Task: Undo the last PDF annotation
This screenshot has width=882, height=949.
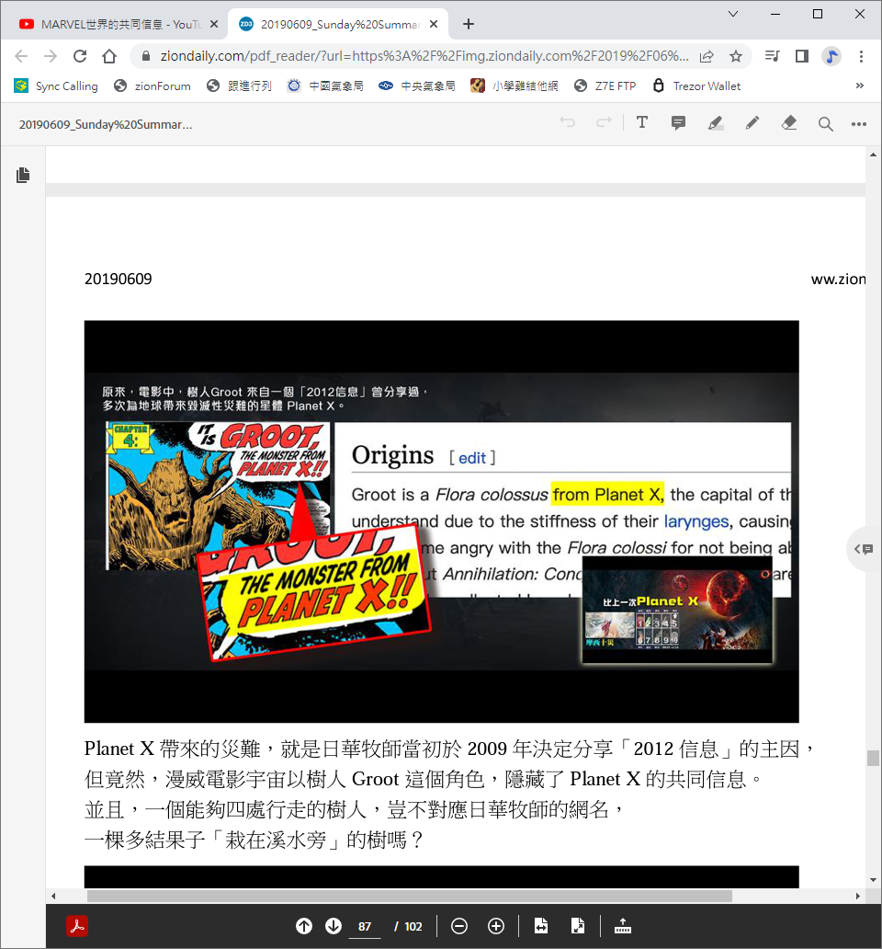Action: click(x=567, y=123)
